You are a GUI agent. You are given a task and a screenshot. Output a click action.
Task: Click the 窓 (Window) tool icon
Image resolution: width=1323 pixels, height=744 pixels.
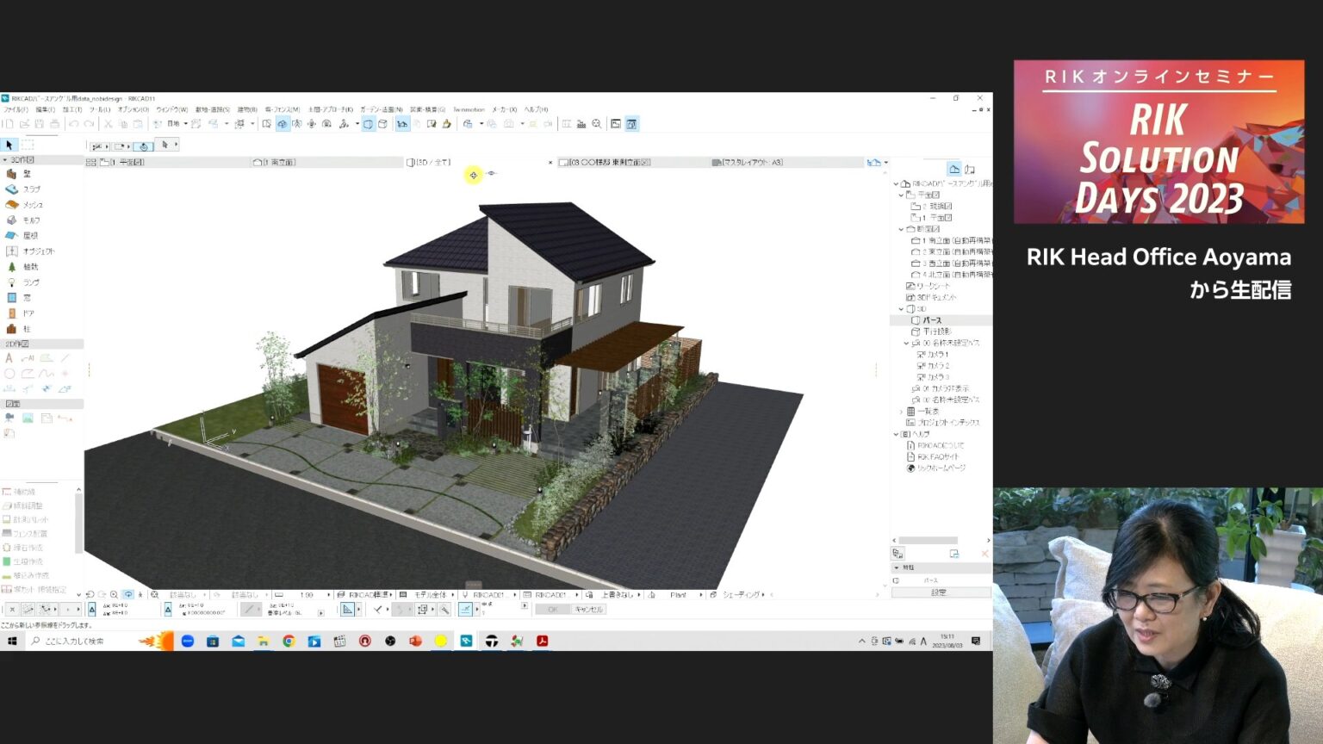(x=13, y=298)
